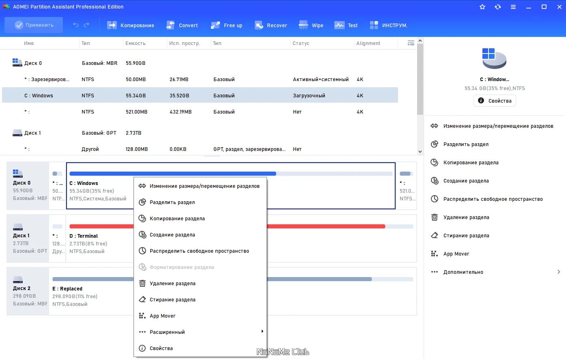Viewport: 566px width, 359px height.
Task: Click the Емкость column header
Action: (x=136, y=43)
